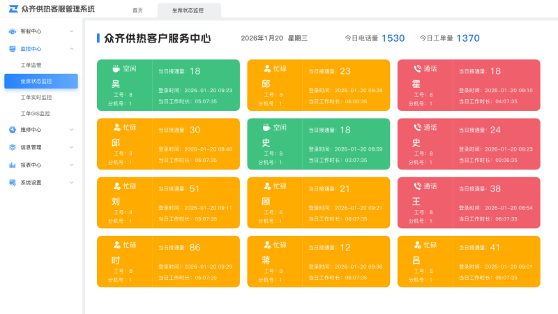Viewport: 558px width, 314px height.
Task: Switch to the 首页 tab
Action: click(137, 10)
